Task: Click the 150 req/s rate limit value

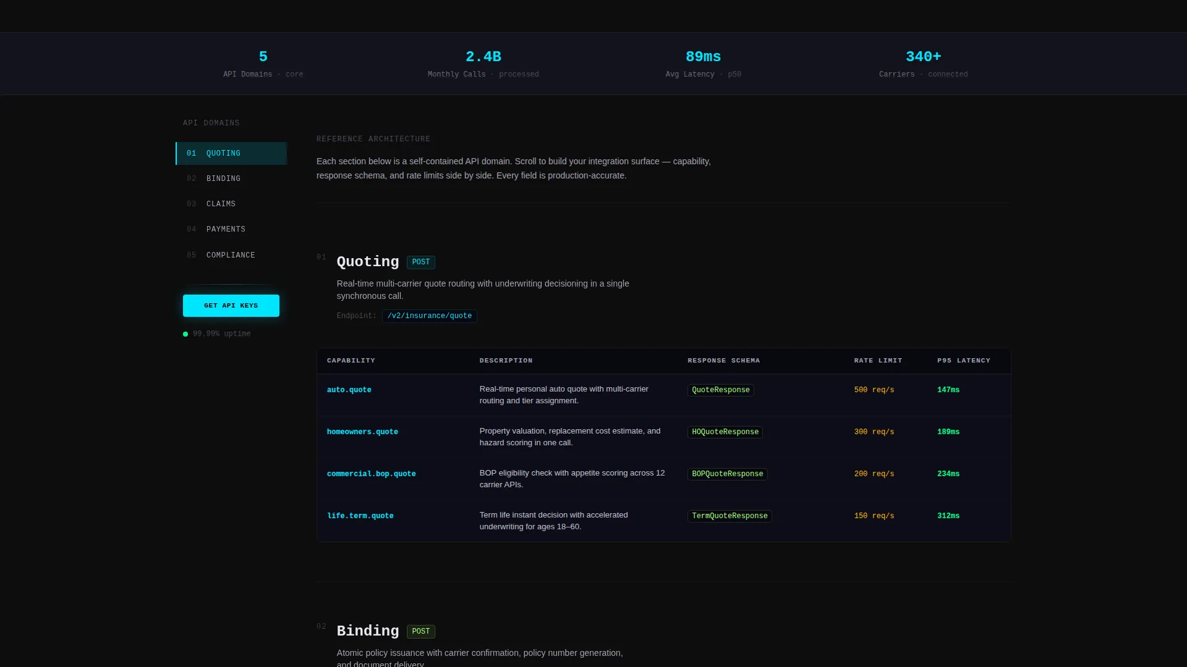Action: [874, 516]
